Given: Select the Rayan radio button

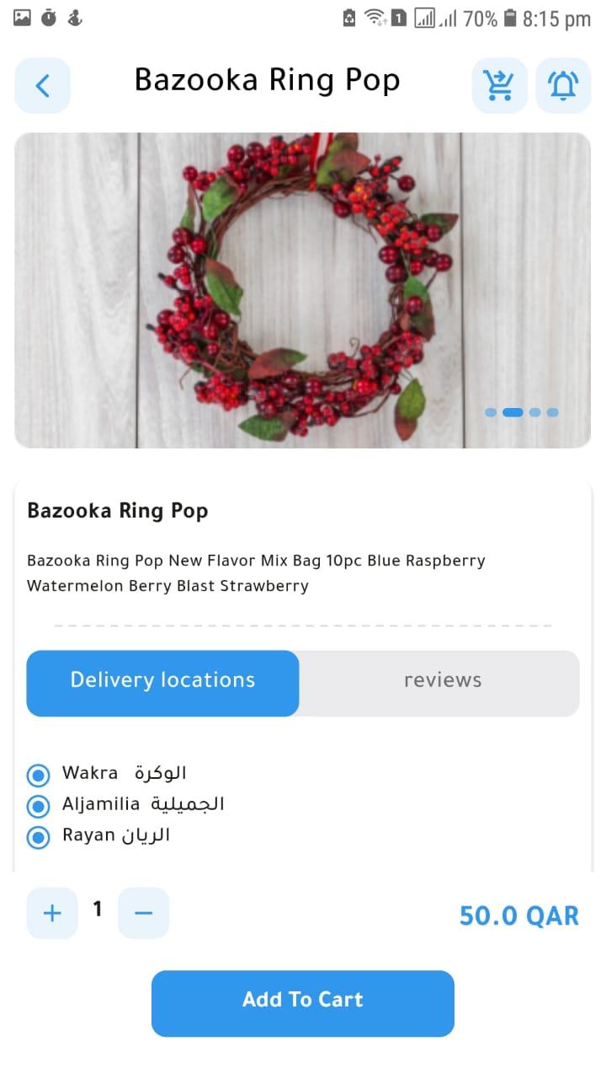Looking at the screenshot, I should [x=39, y=837].
